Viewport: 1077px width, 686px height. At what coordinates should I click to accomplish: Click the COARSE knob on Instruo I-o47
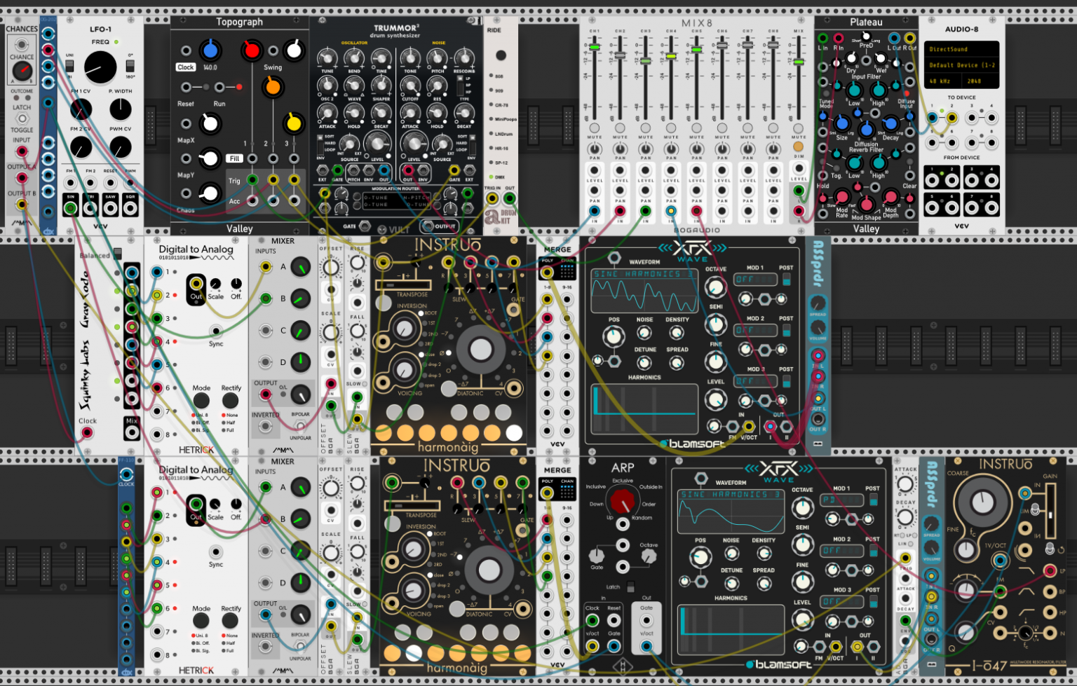click(982, 502)
